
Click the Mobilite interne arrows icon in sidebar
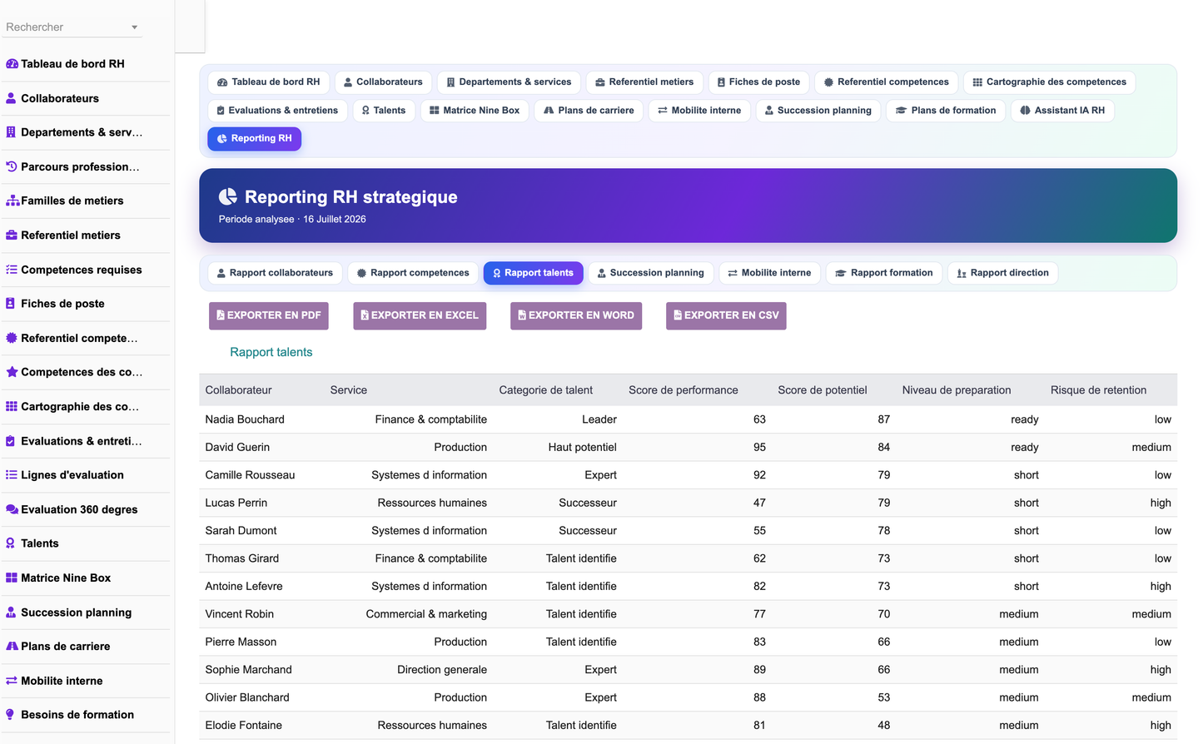click(x=12, y=681)
